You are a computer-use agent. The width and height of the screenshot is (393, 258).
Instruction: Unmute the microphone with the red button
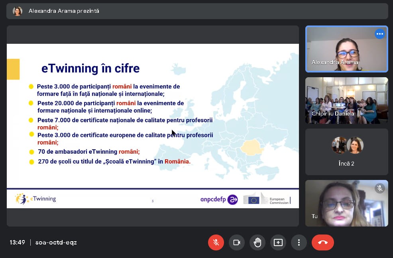(216, 242)
